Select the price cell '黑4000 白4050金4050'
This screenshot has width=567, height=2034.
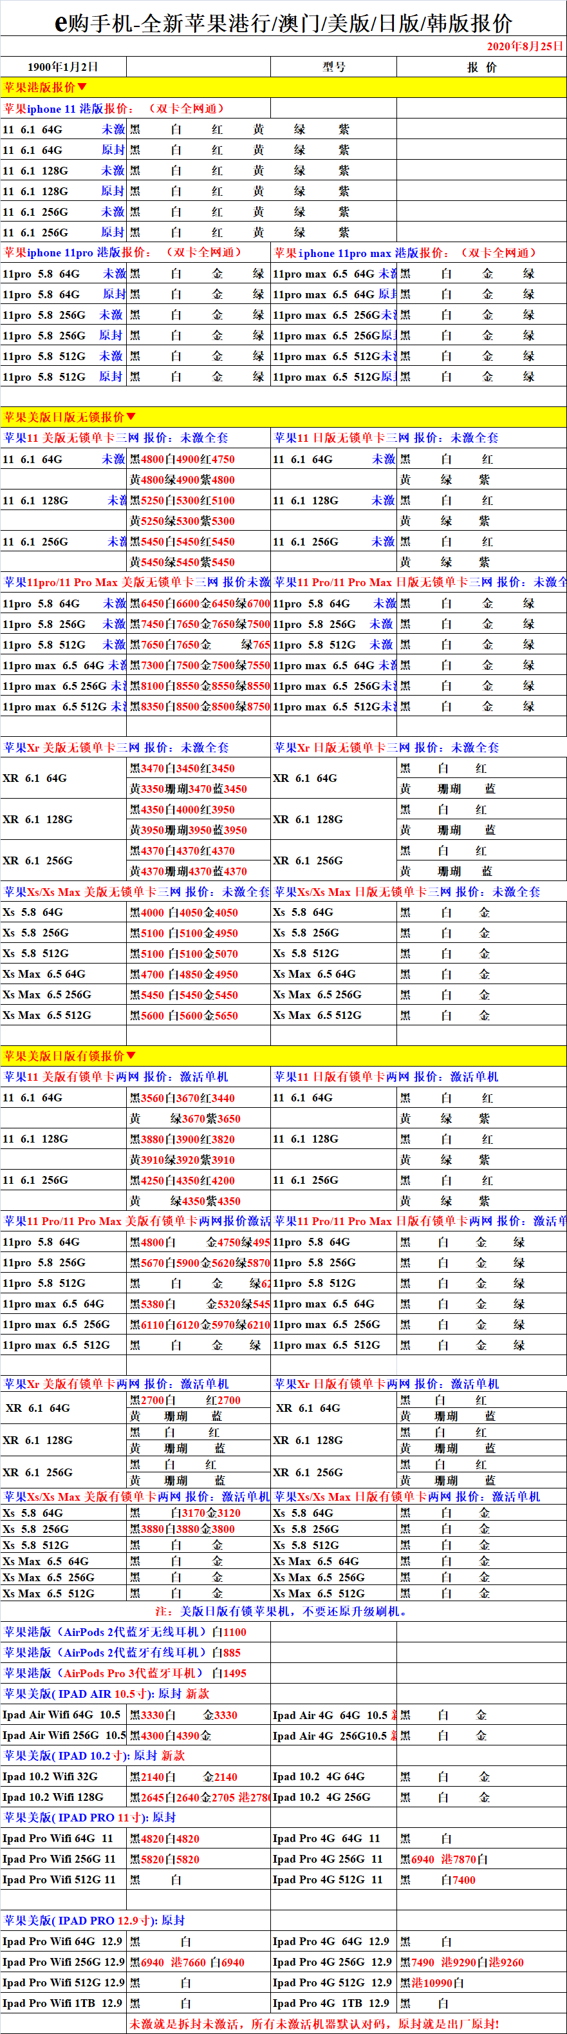click(x=199, y=912)
